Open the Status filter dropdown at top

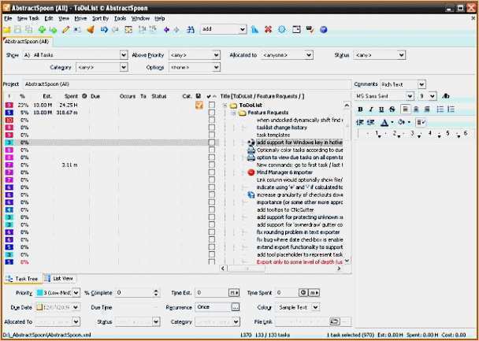[402, 55]
